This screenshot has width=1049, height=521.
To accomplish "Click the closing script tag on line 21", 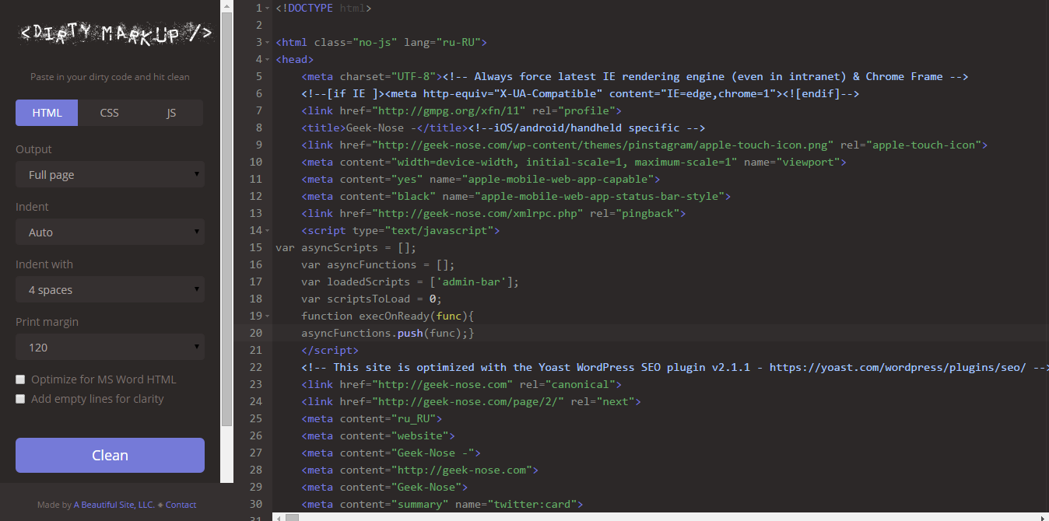I will (x=330, y=350).
